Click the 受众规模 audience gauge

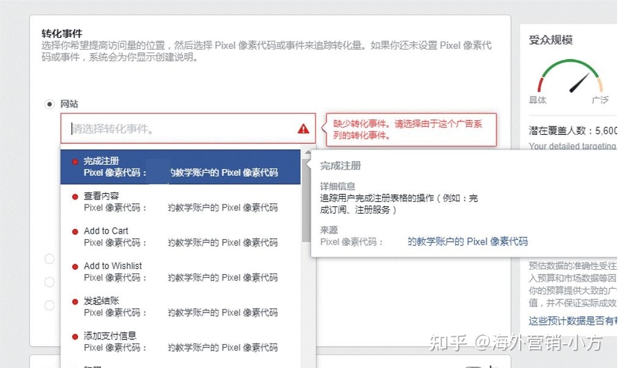point(570,77)
